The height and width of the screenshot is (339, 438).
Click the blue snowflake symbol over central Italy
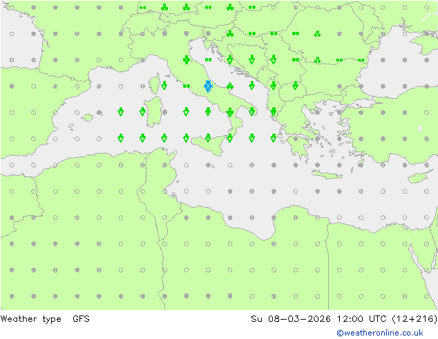(x=208, y=86)
